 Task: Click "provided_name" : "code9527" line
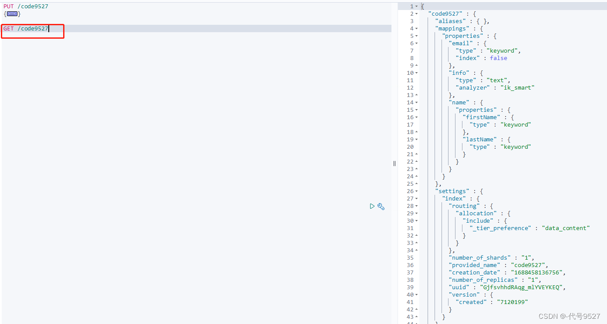pos(498,265)
